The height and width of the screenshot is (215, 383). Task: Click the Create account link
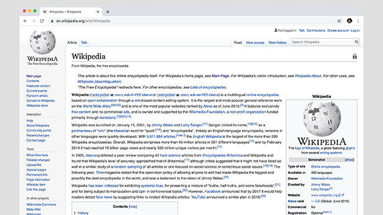(338, 31)
